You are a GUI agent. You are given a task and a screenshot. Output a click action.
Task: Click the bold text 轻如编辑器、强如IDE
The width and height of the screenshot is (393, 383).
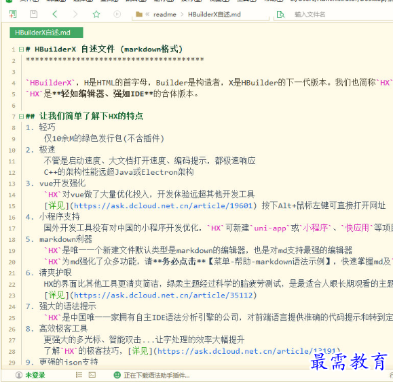coord(102,94)
